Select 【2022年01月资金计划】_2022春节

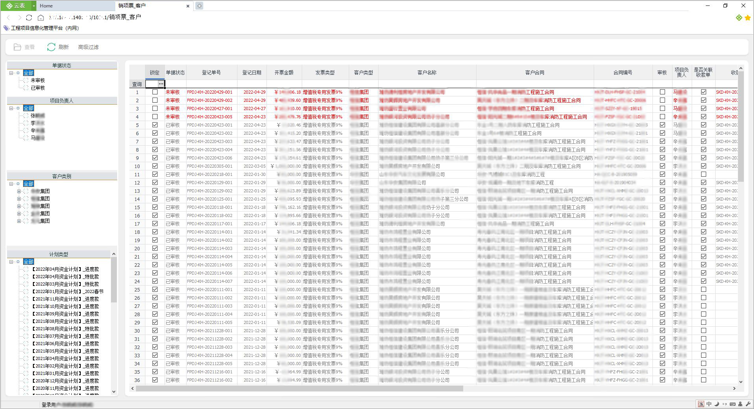coord(67,291)
